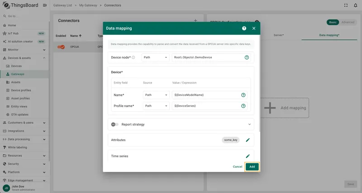This screenshot has width=362, height=193.
Task: Open help for Device node path field
Action: (x=247, y=57)
